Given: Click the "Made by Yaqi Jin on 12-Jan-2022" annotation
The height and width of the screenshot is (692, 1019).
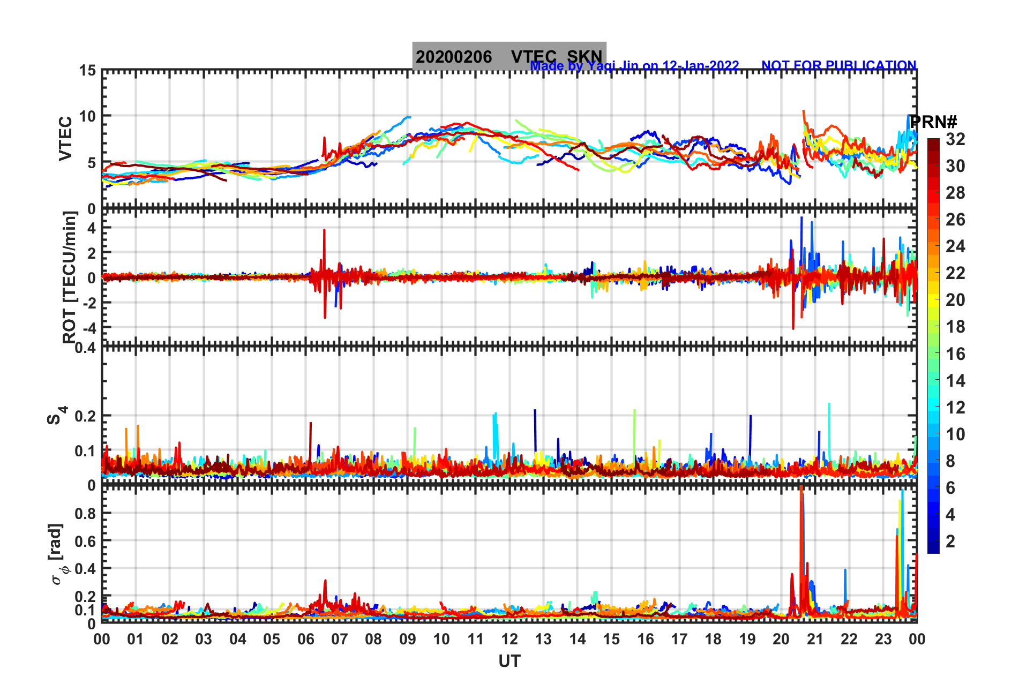Looking at the screenshot, I should click(x=634, y=66).
